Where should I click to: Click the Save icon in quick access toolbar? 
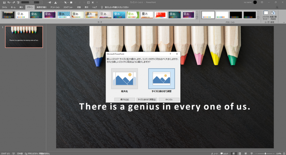[x=4, y=2]
